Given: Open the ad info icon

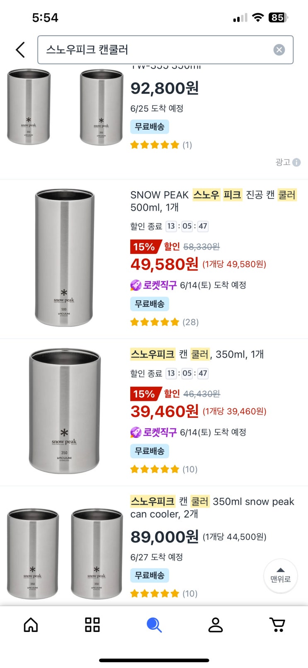Looking at the screenshot, I should [x=296, y=162].
